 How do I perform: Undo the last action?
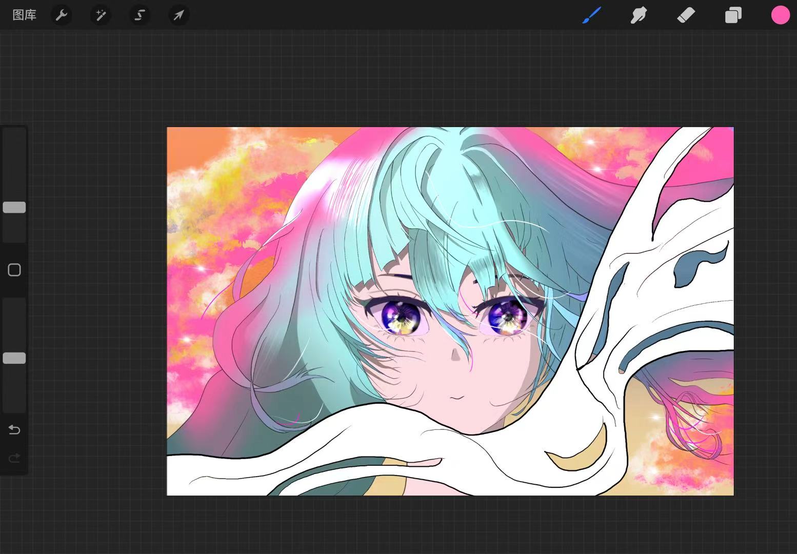[x=14, y=429]
